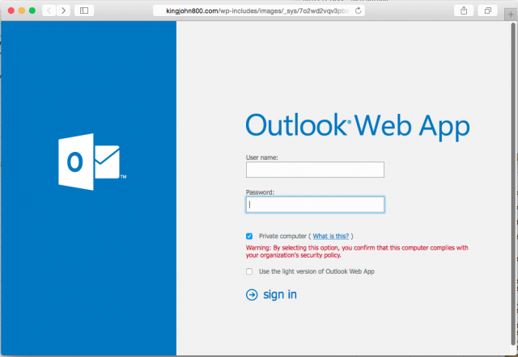
Task: Show the Safari sidebar
Action: point(84,10)
